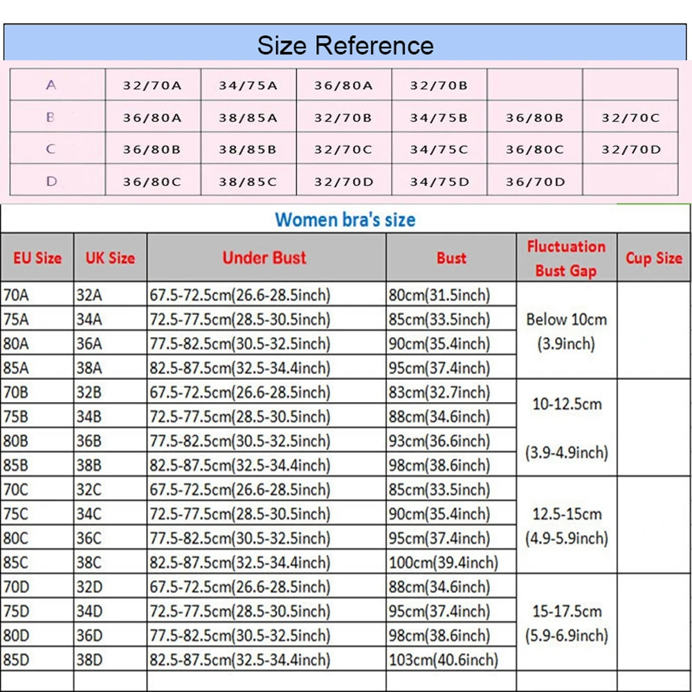Click the "Size Reference" title
Screen dimensions: 692x692
click(x=345, y=46)
